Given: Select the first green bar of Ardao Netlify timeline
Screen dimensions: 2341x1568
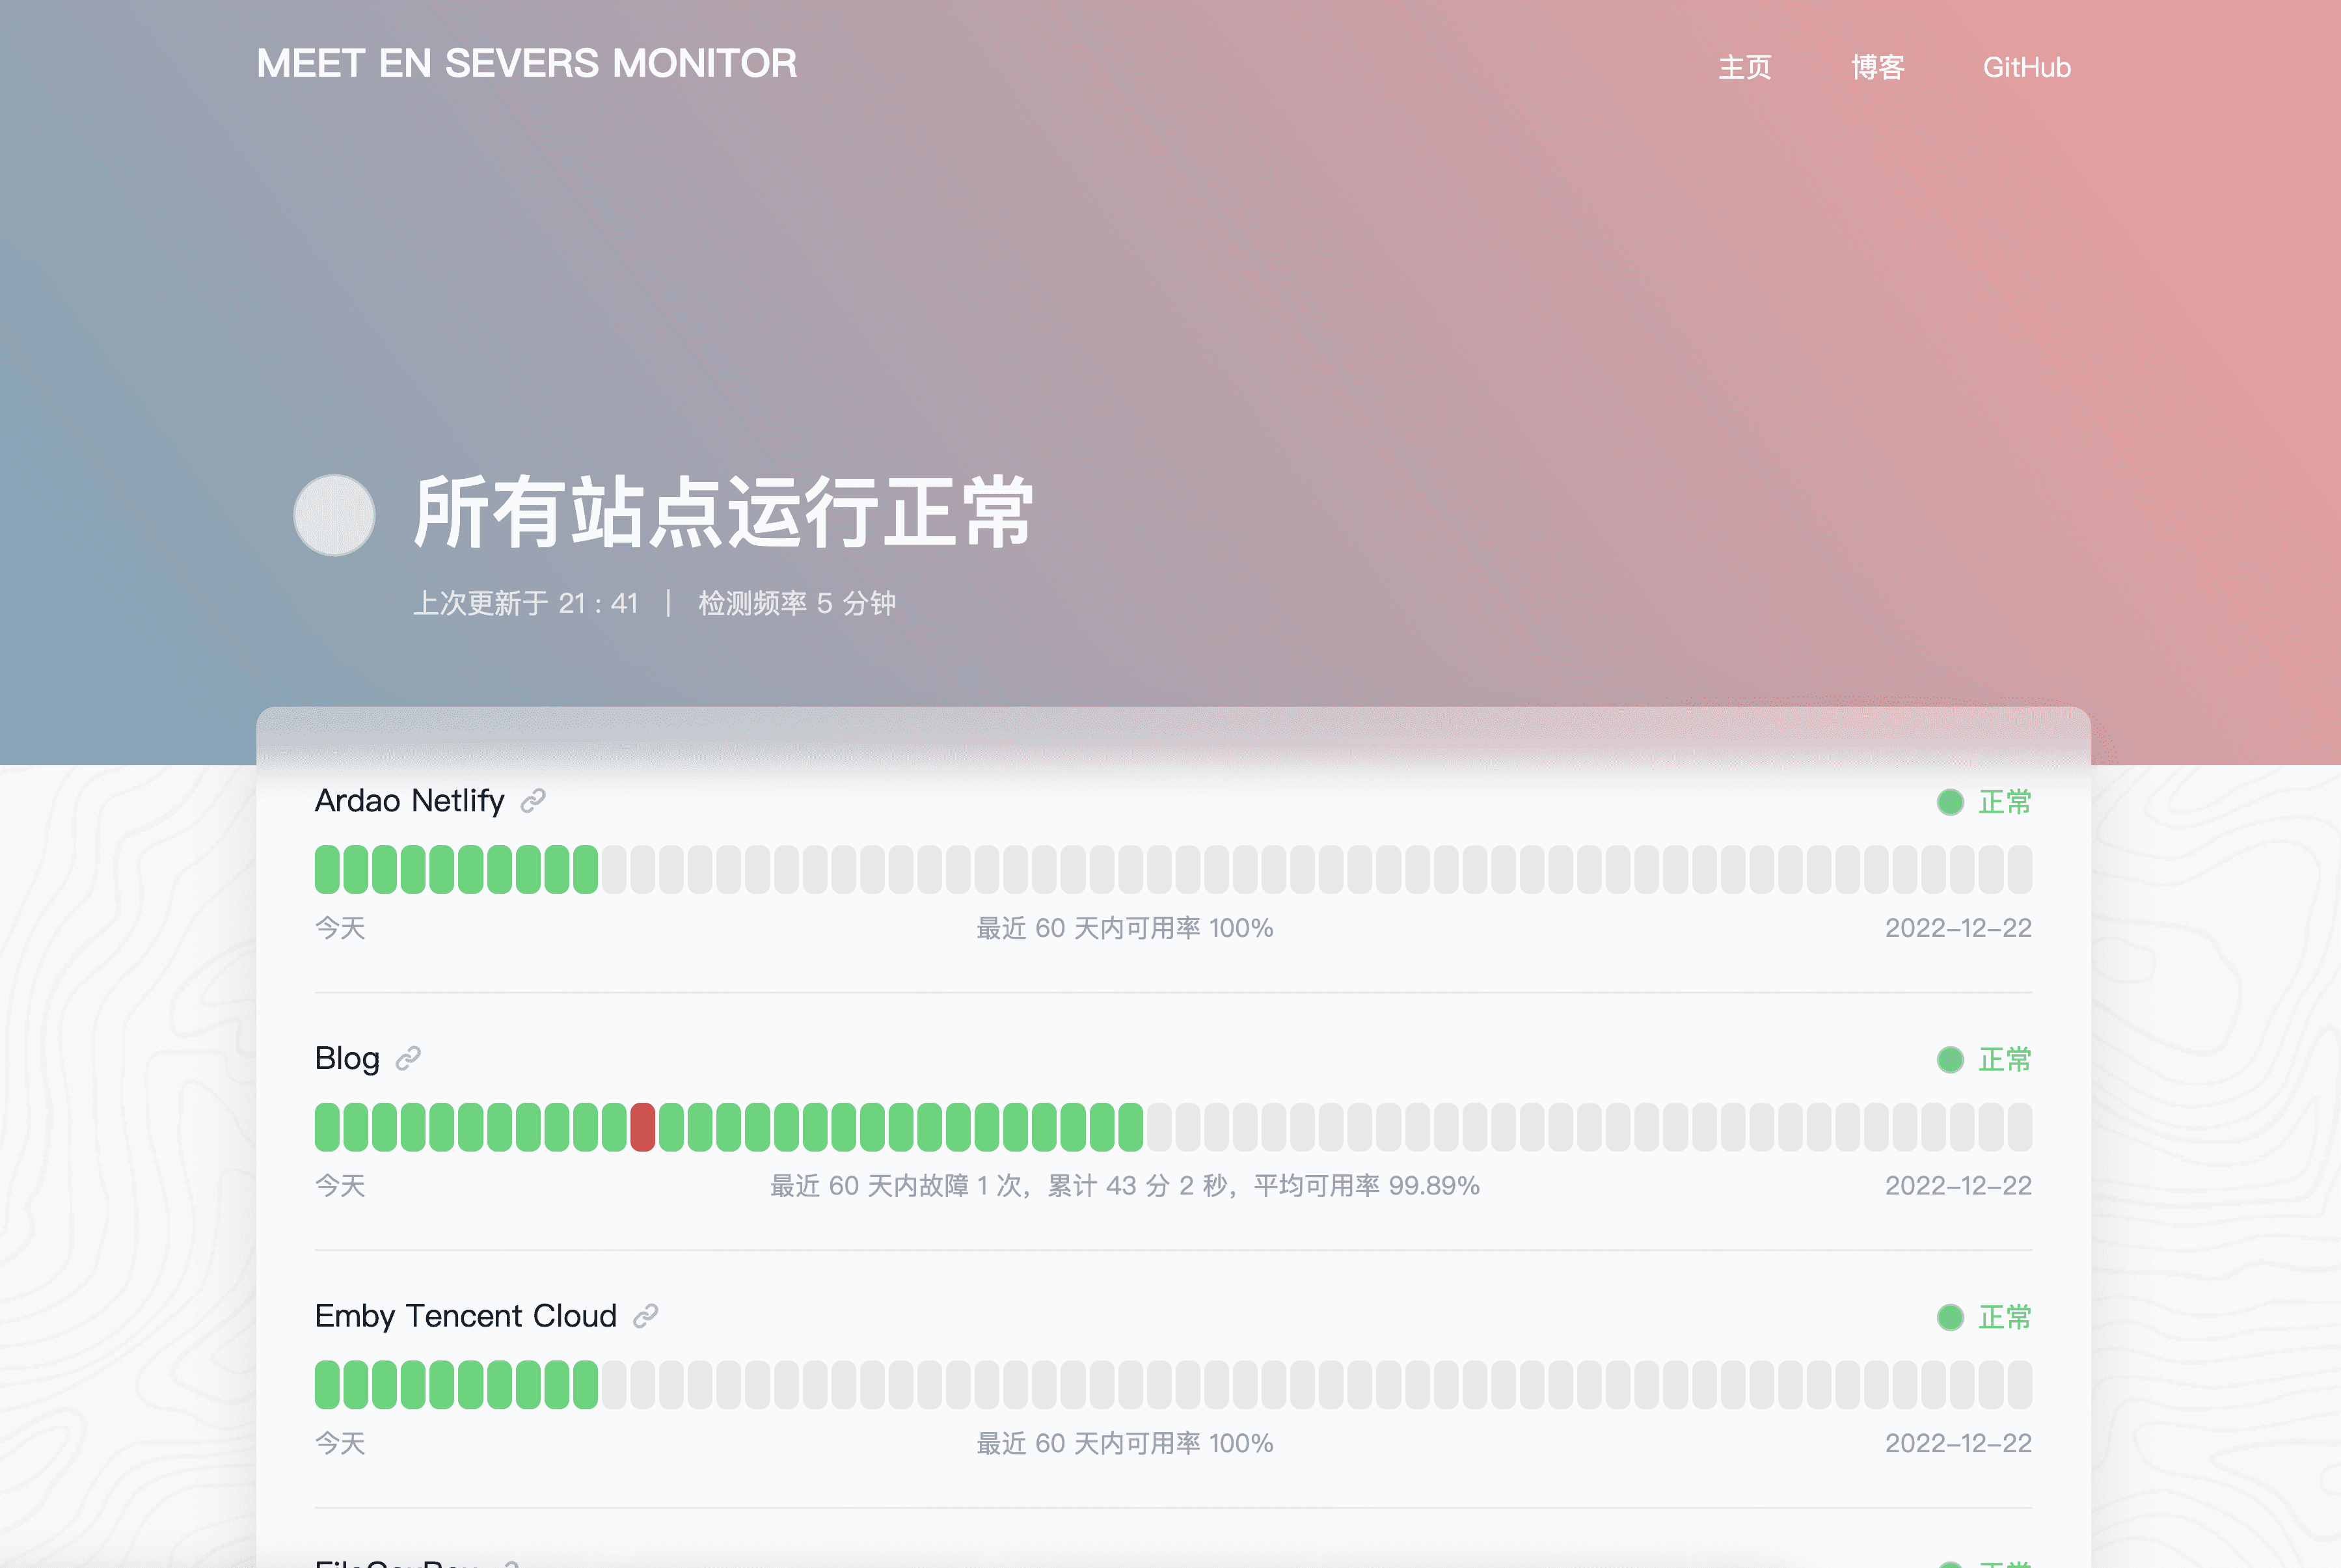Looking at the screenshot, I should (x=327, y=869).
